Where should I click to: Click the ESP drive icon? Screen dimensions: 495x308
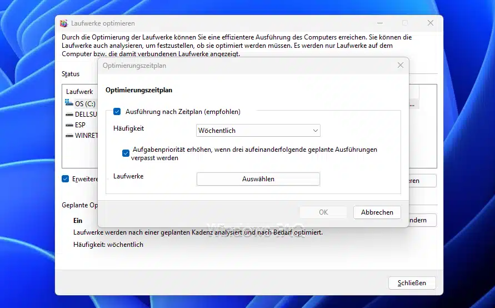69,125
